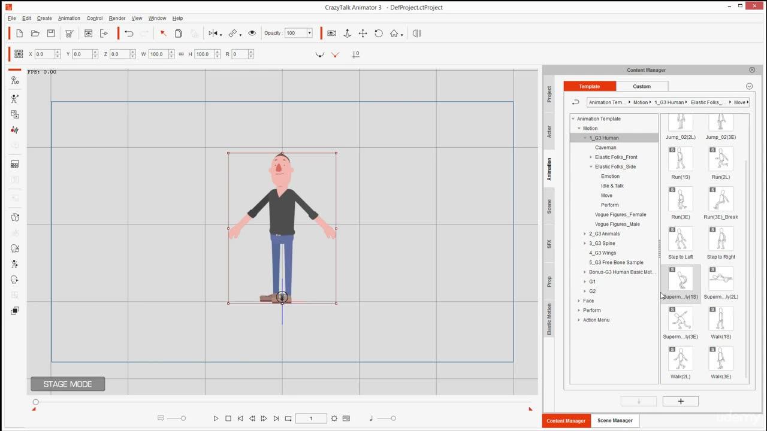The width and height of the screenshot is (767, 431).
Task: Select the Idle & Talk folder
Action: pos(612,186)
